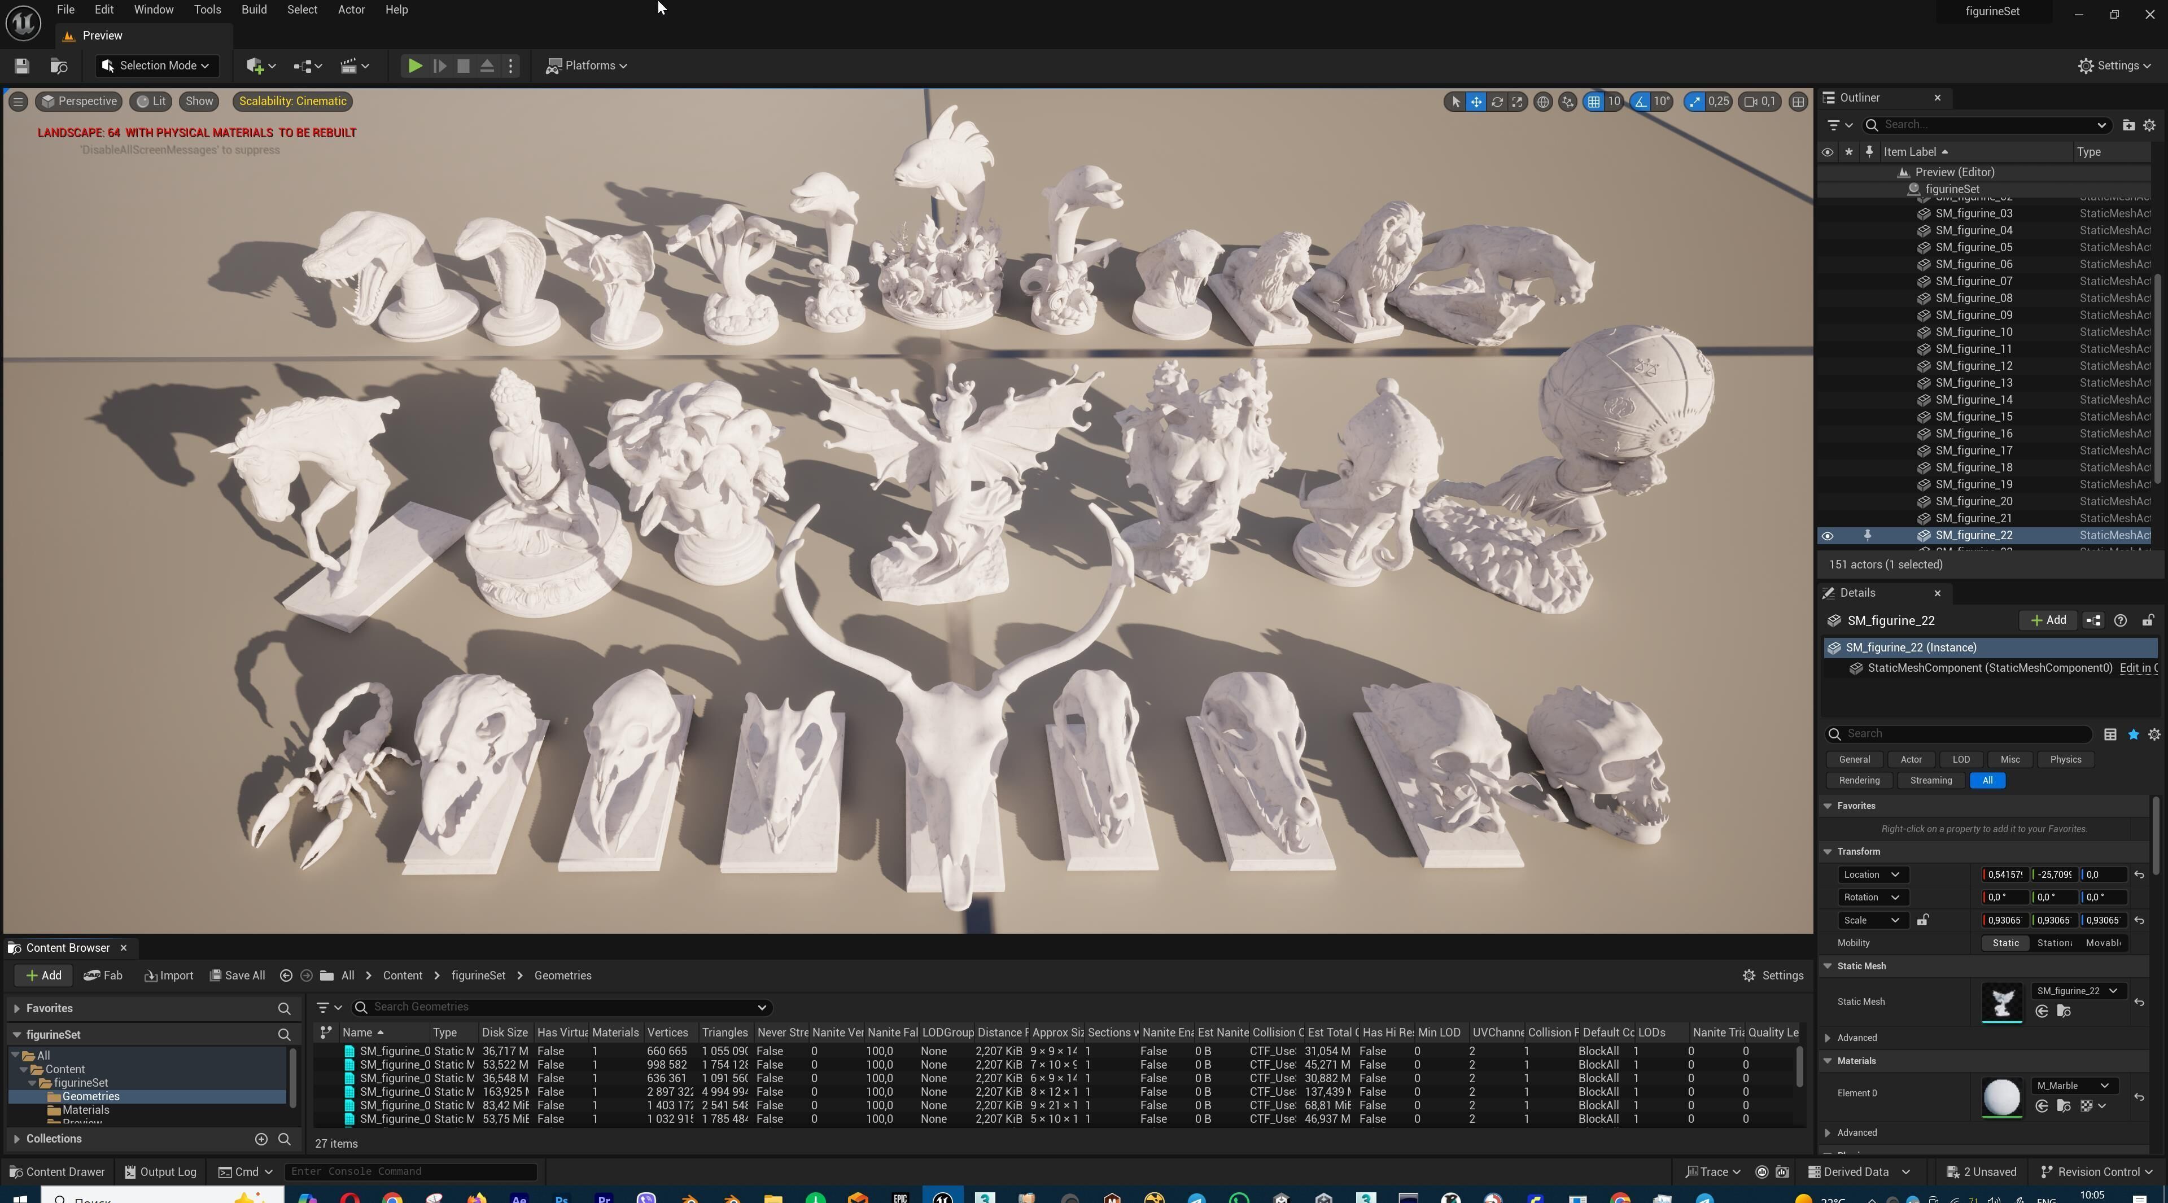Open Revision Control dropdown
Screen dimensions: 2168x1203
pos(2096,1173)
